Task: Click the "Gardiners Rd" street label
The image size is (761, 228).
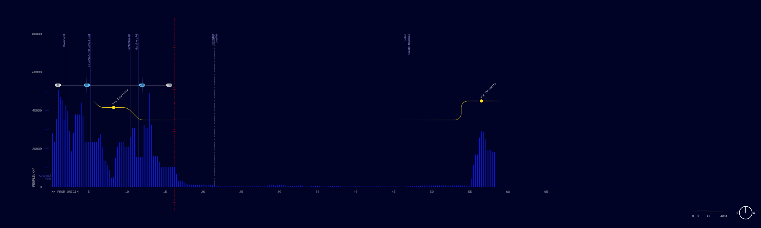Action: point(137,42)
